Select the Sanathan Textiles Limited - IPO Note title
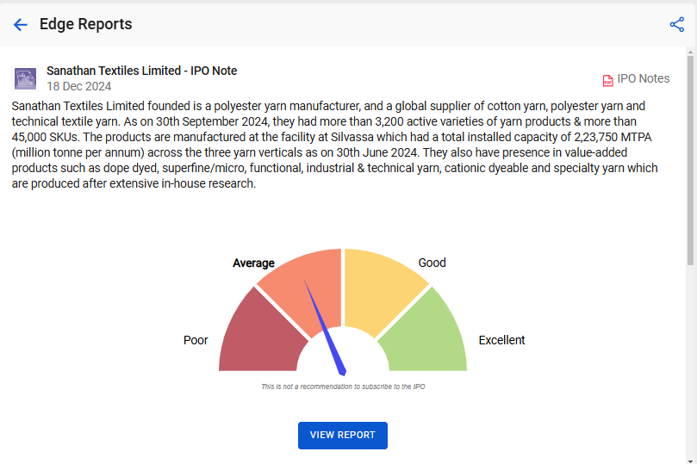Viewport: 697px width, 464px height. [142, 71]
